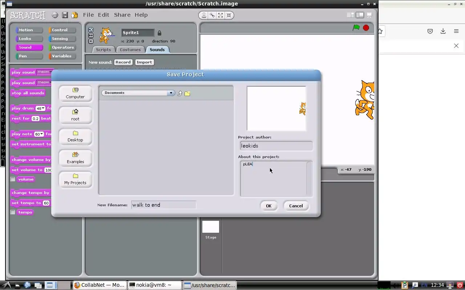Create new folder in Save dialog
Viewport: 465px width, 290px height.
tap(187, 94)
